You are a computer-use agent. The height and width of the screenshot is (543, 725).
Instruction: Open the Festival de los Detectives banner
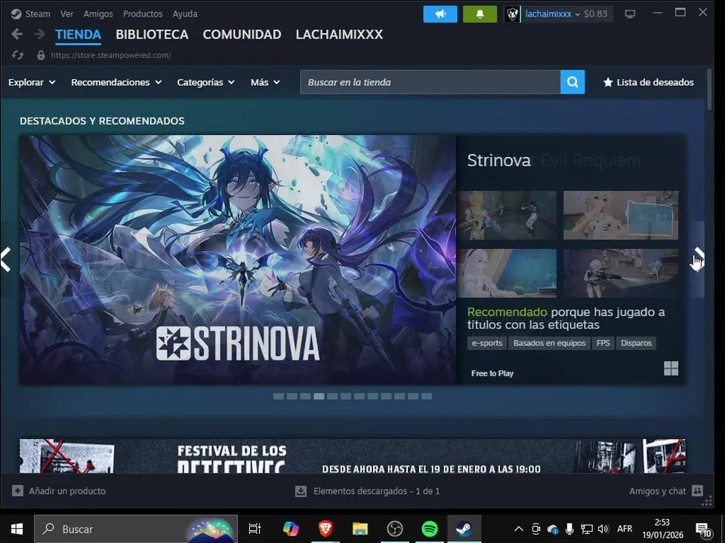coord(353,456)
